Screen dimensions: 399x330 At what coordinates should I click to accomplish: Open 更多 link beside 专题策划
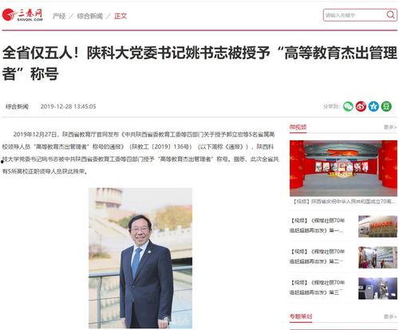[x=390, y=316]
